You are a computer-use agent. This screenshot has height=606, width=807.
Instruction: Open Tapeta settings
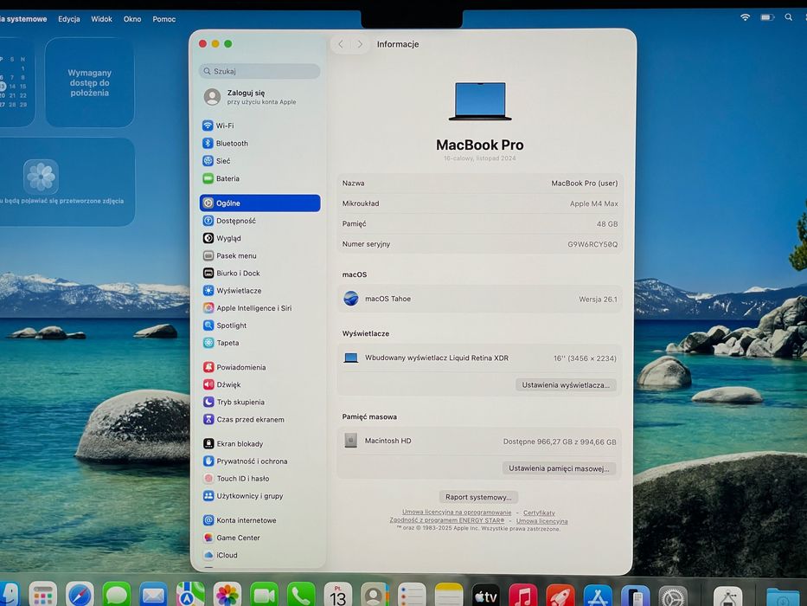[259, 343]
